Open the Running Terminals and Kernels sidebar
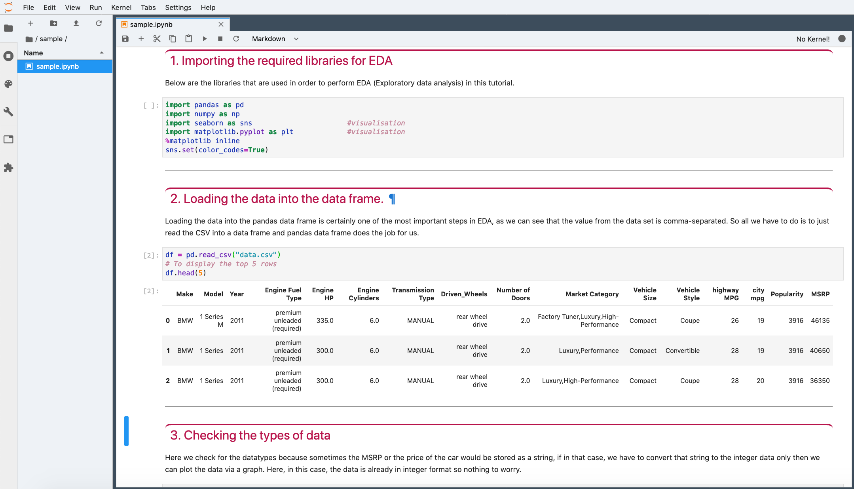The width and height of the screenshot is (854, 489). (8, 56)
